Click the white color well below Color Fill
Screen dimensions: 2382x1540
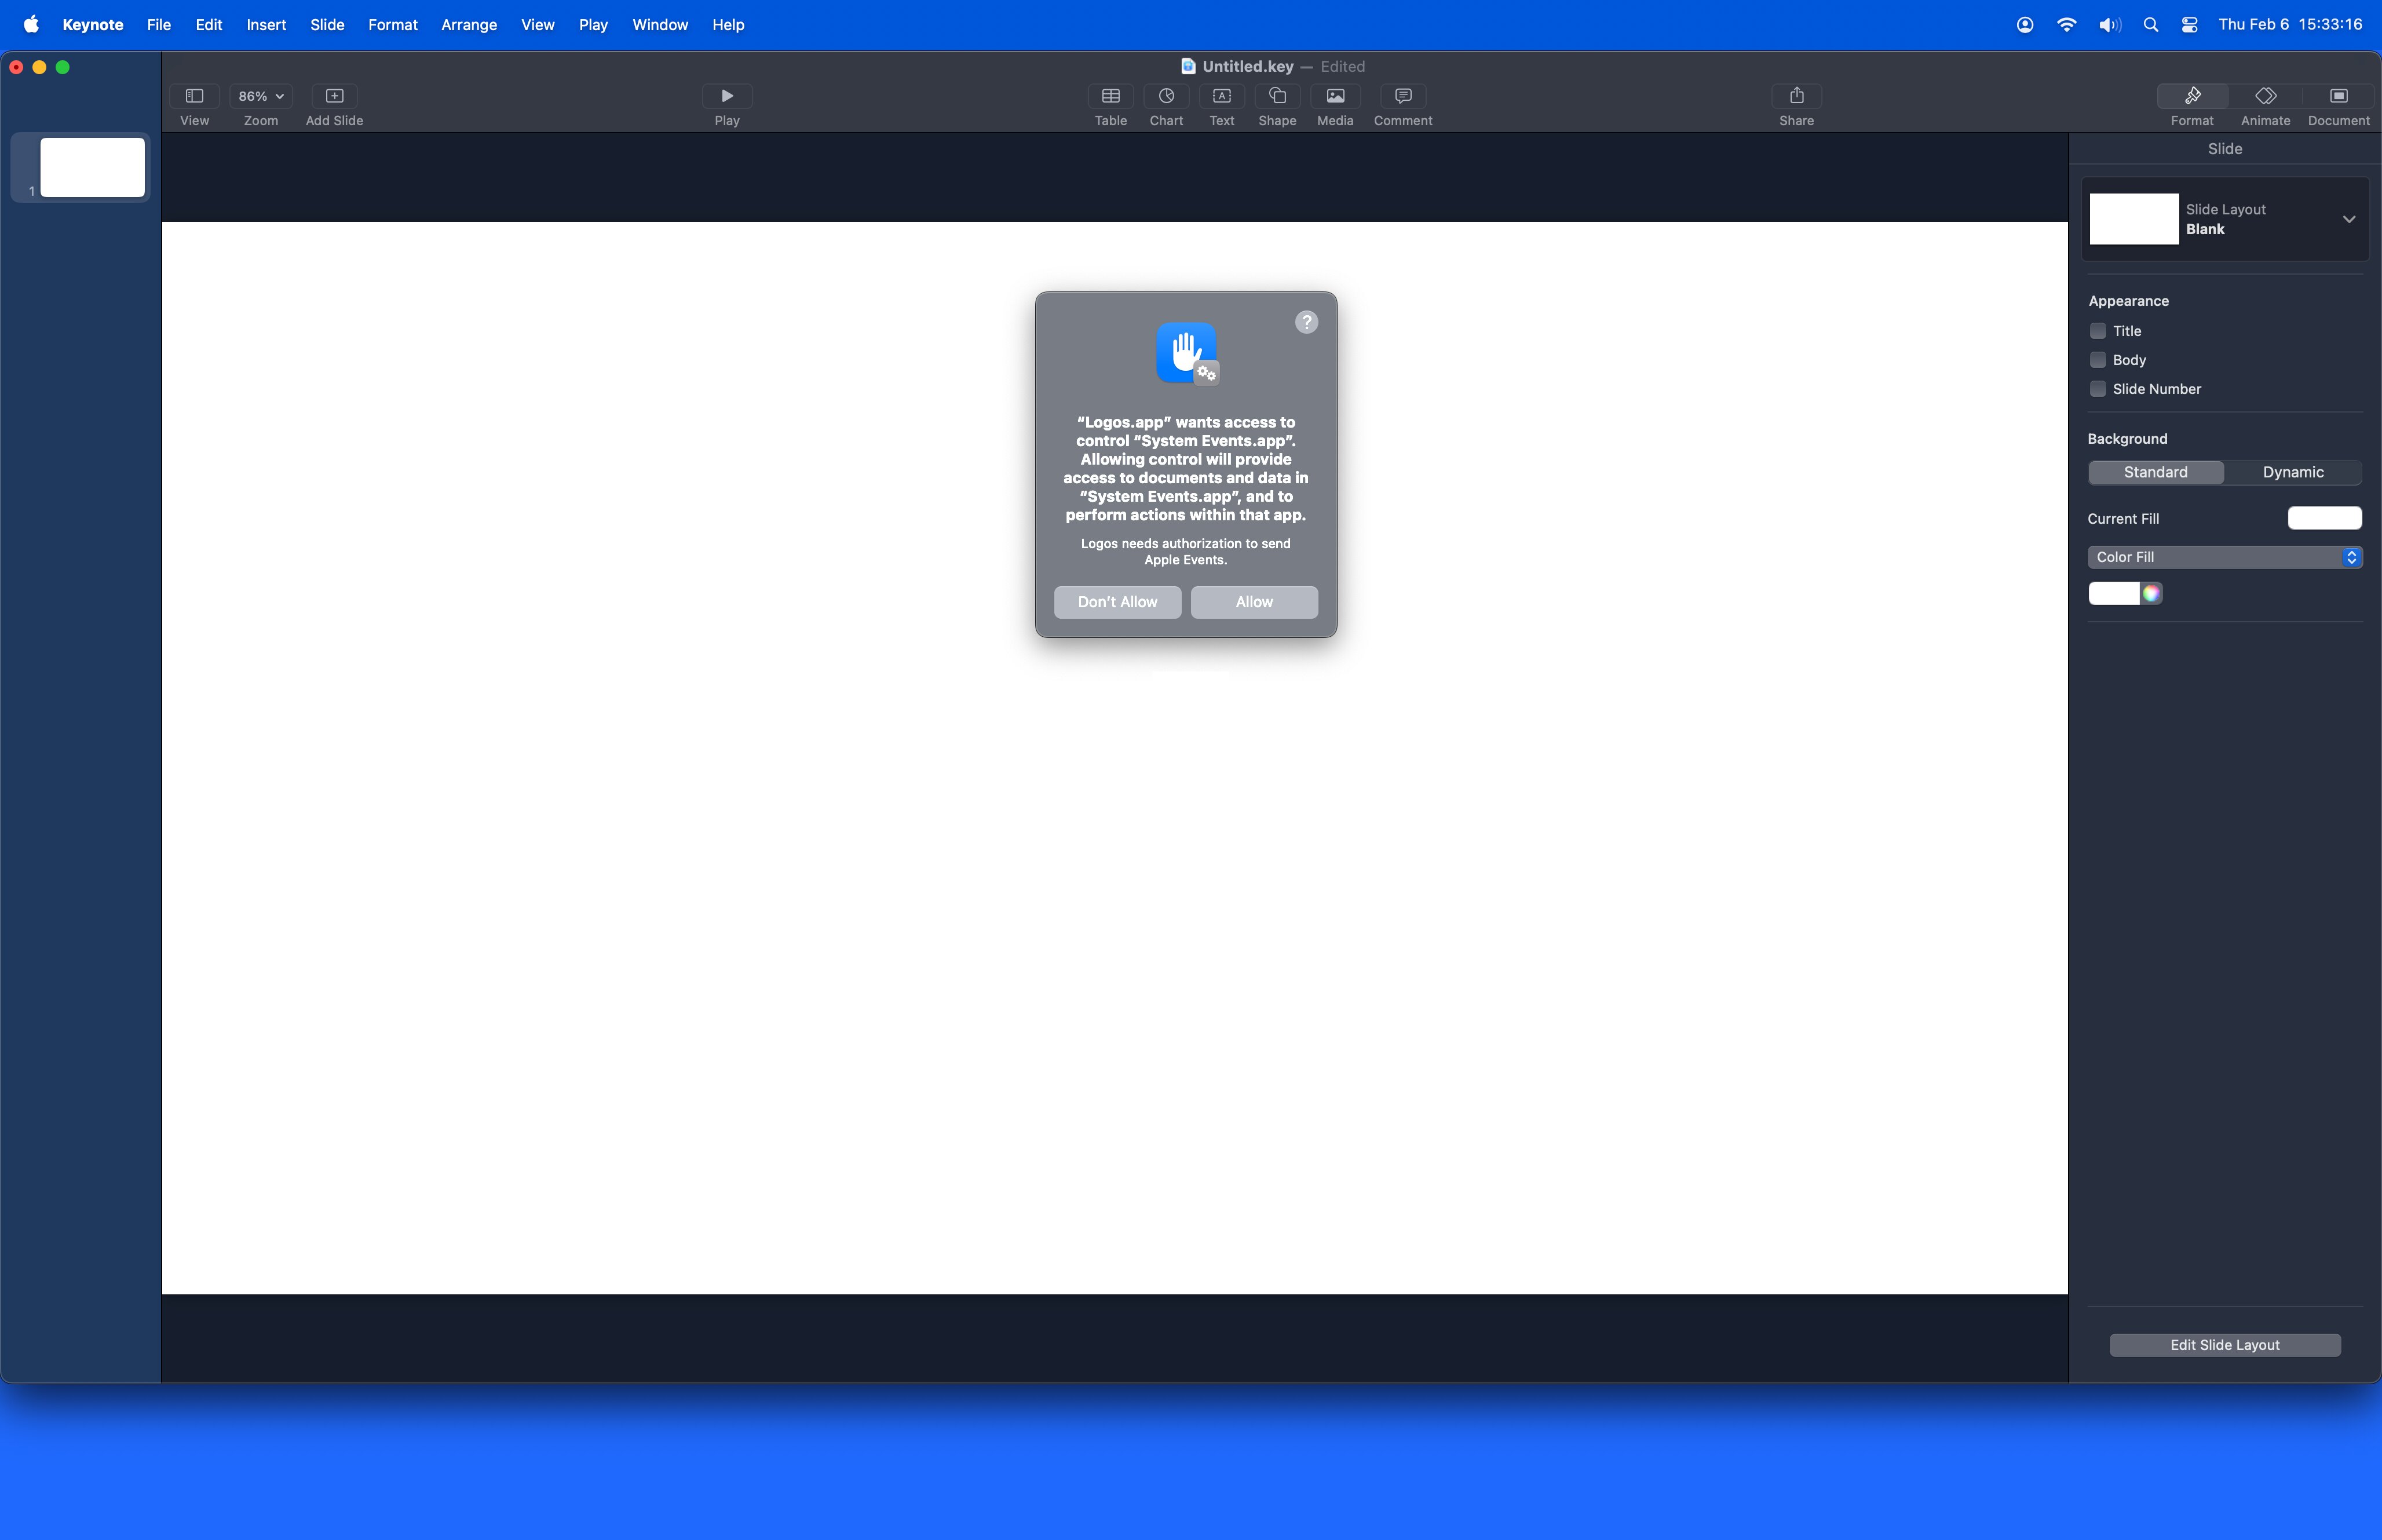[x=2114, y=594]
